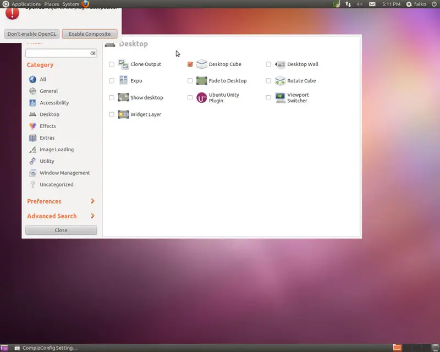This screenshot has height=352, width=440.
Task: Select the "Image Loading" category label
Action: tap(57, 150)
